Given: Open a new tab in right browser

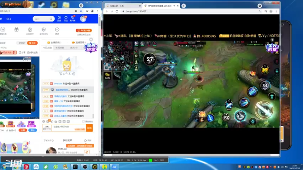Looking at the screenshot, I should [x=184, y=6].
